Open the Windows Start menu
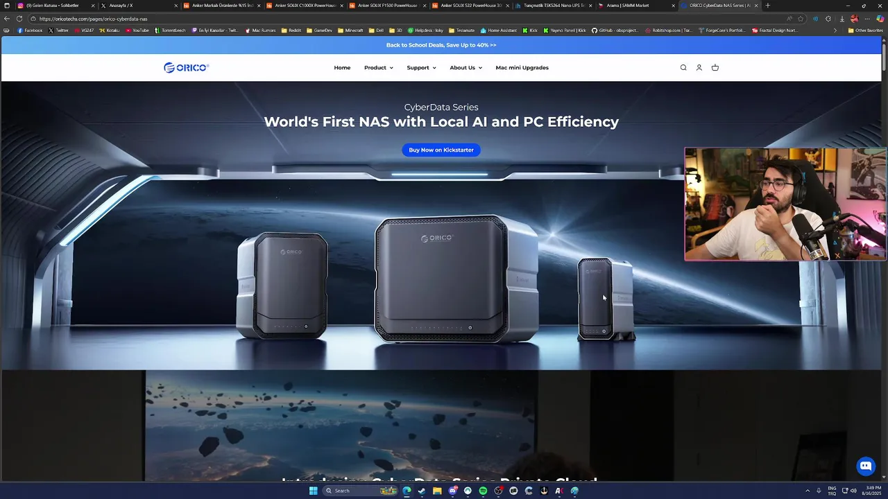This screenshot has width=888, height=499. (313, 491)
